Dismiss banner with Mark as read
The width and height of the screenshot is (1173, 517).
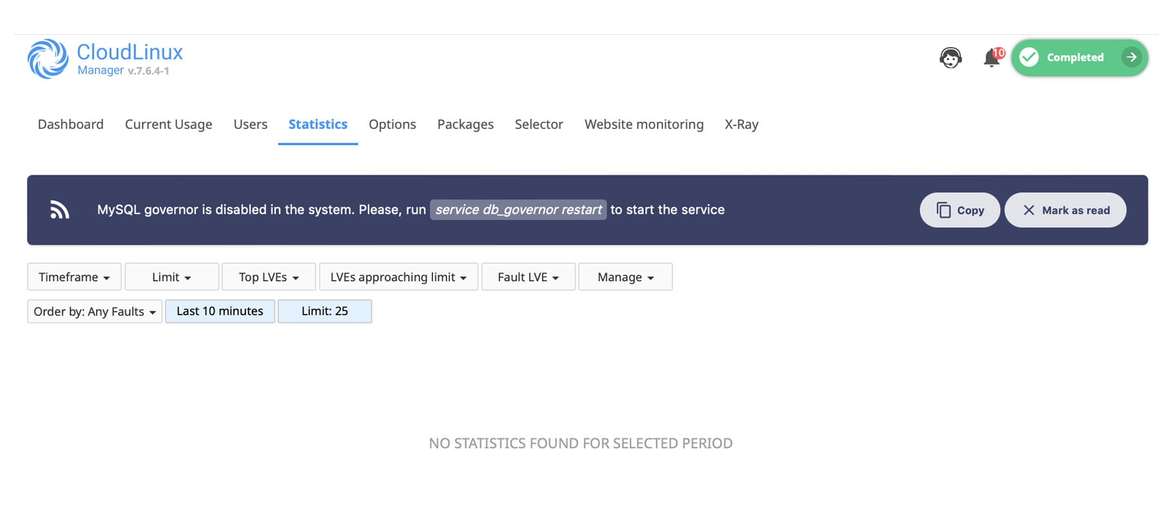[x=1065, y=210]
